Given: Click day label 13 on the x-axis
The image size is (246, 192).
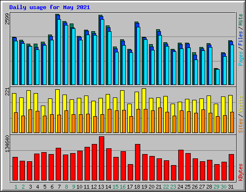Looking at the screenshot, I should 101,187.
